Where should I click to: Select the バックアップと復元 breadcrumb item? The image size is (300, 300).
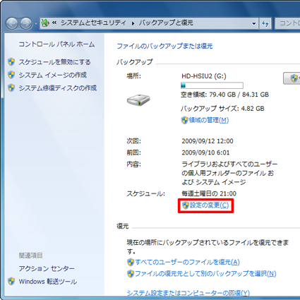166,23
